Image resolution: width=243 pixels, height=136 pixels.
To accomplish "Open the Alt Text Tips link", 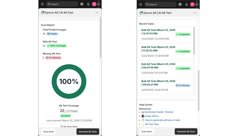I will (x=152, y=124).
